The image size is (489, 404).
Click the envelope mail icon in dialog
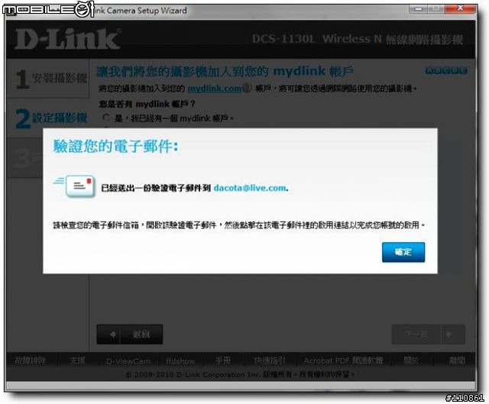[79, 186]
